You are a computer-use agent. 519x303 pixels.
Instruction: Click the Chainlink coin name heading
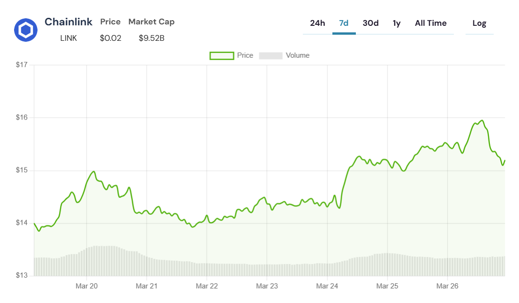[x=68, y=22]
